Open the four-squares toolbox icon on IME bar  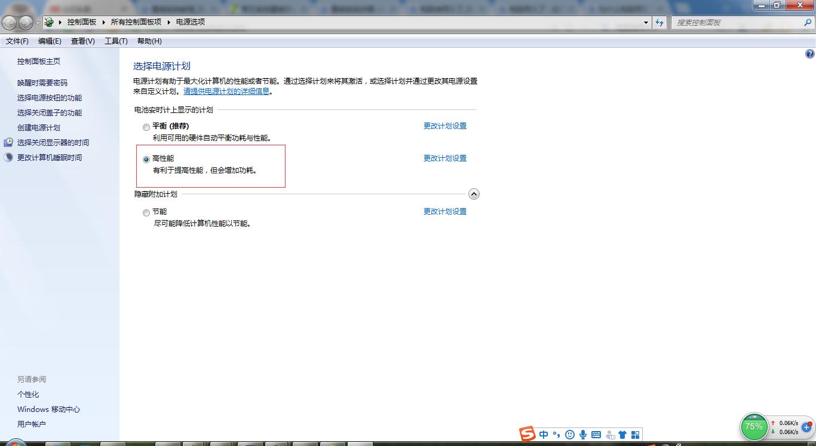click(635, 435)
